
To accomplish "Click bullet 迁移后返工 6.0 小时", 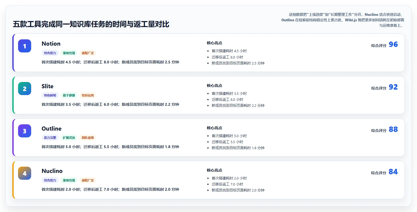I will 227,99.
